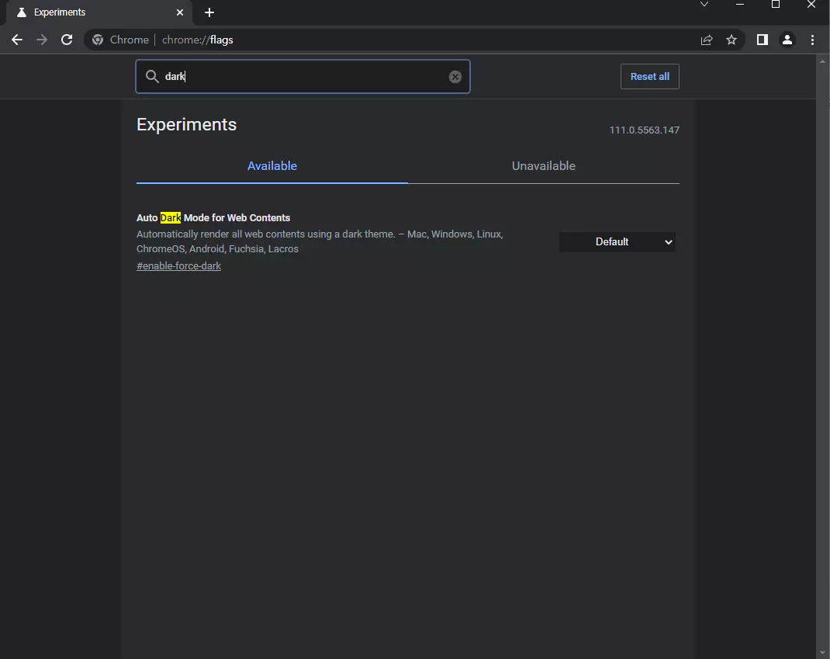Image resolution: width=830 pixels, height=659 pixels.
Task: Click the Experiments heading
Action: click(186, 124)
